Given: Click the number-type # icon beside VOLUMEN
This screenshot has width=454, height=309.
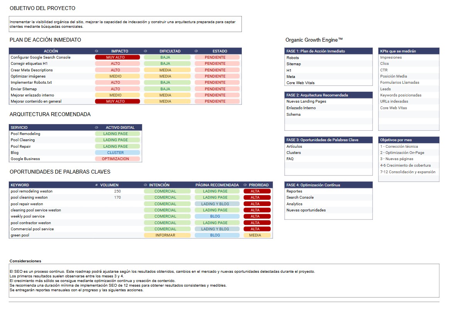Looking at the screenshot, I should tap(96, 185).
